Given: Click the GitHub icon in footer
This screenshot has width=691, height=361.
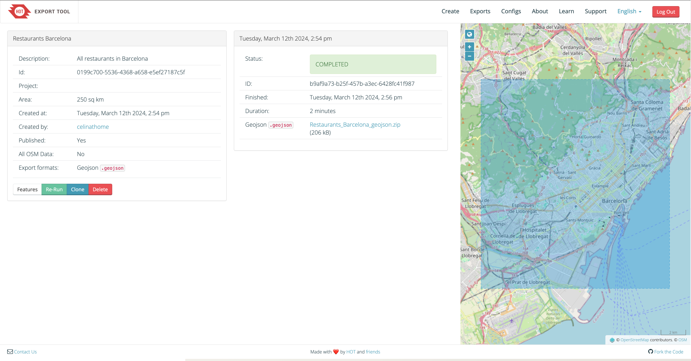Looking at the screenshot, I should (650, 352).
